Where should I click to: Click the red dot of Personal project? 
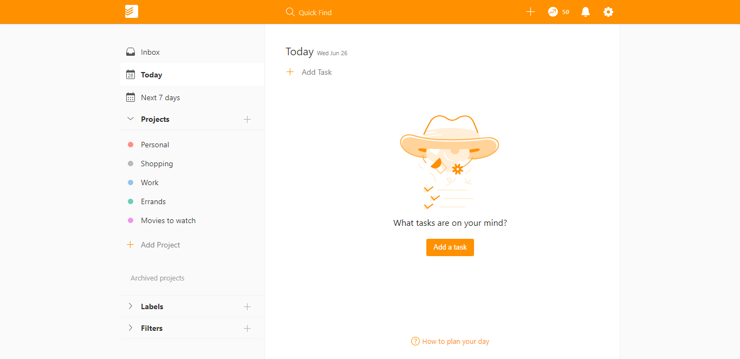click(131, 145)
